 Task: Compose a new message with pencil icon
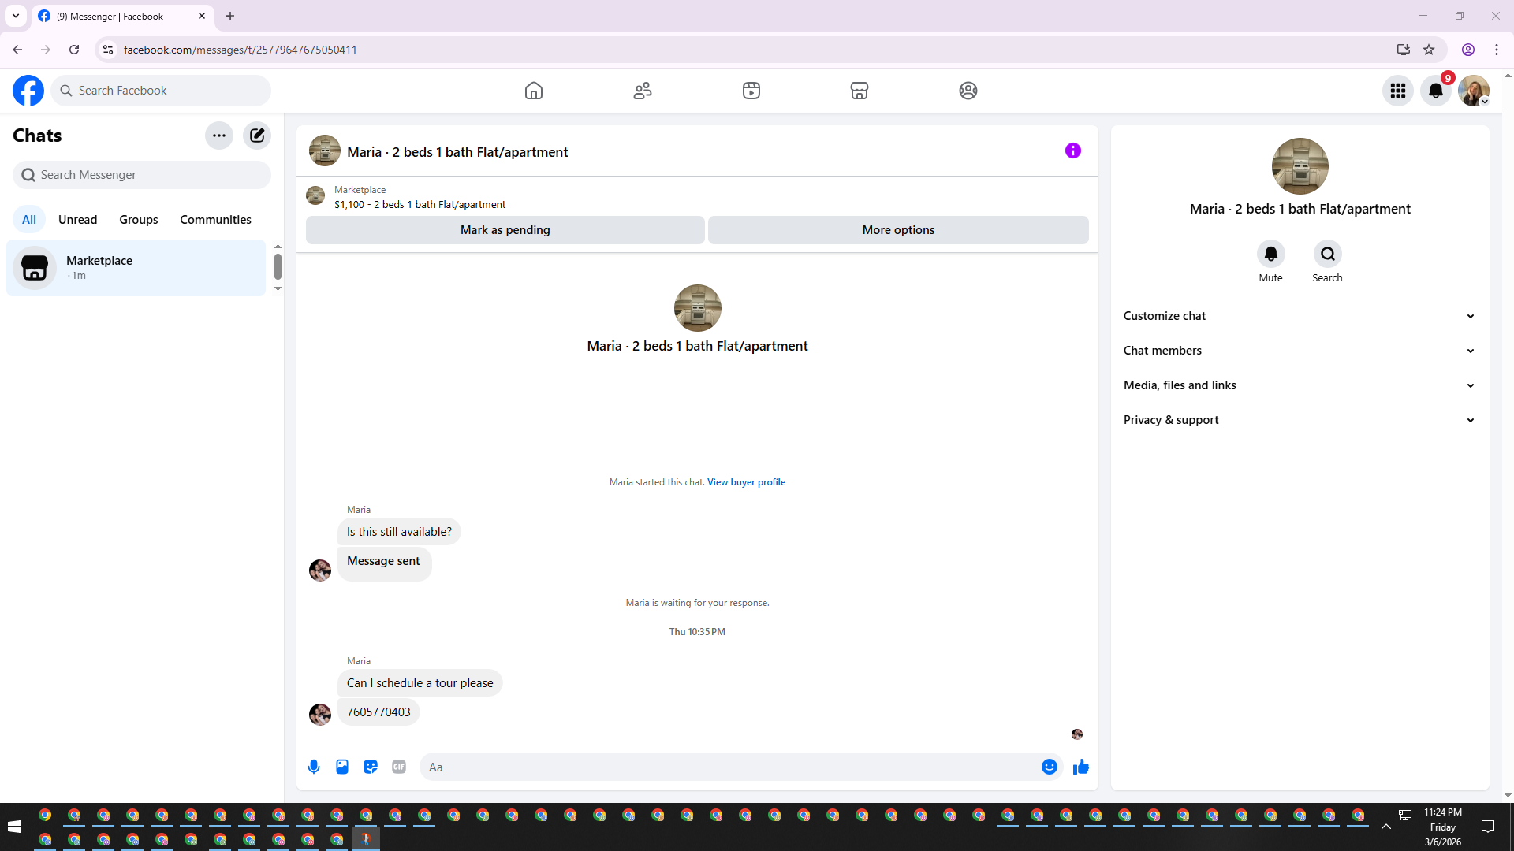(257, 136)
